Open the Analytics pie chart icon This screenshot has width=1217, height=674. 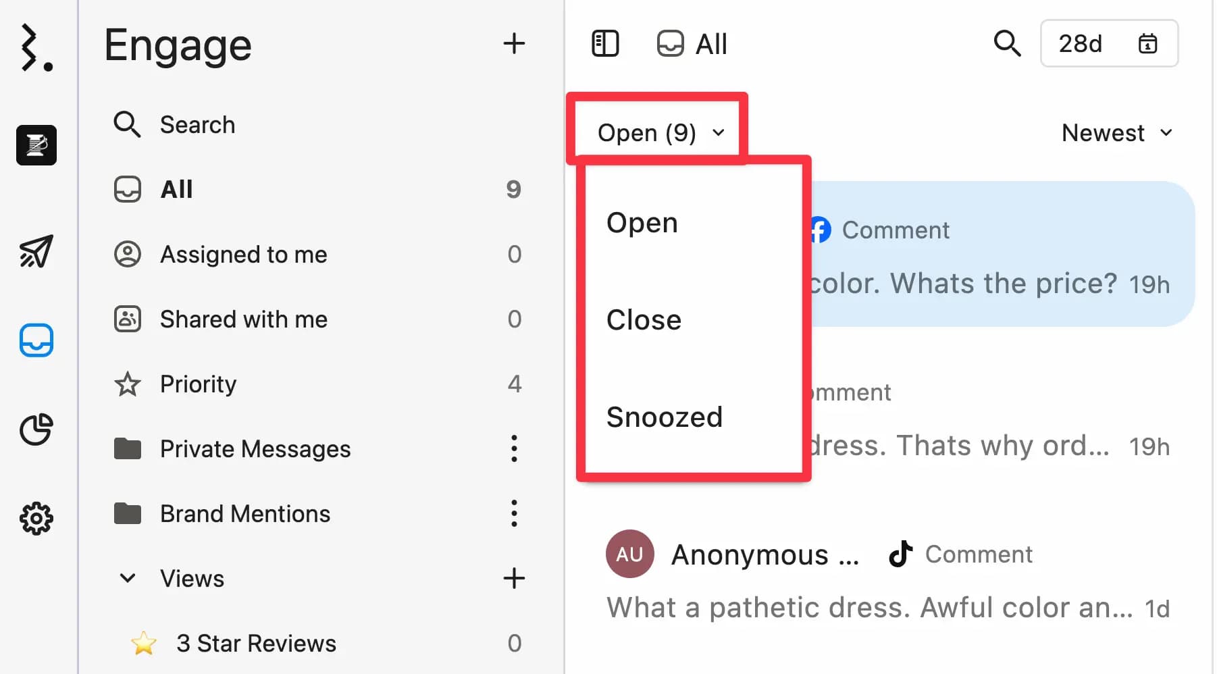click(36, 430)
